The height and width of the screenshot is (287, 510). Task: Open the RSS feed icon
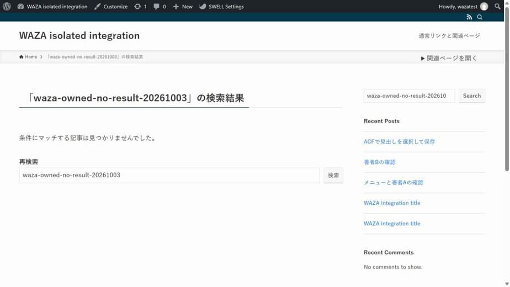pos(469,17)
